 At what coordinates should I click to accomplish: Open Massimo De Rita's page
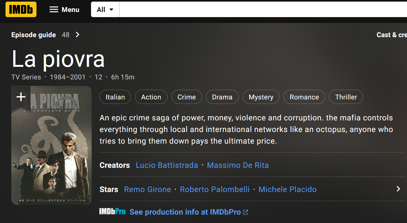238,165
